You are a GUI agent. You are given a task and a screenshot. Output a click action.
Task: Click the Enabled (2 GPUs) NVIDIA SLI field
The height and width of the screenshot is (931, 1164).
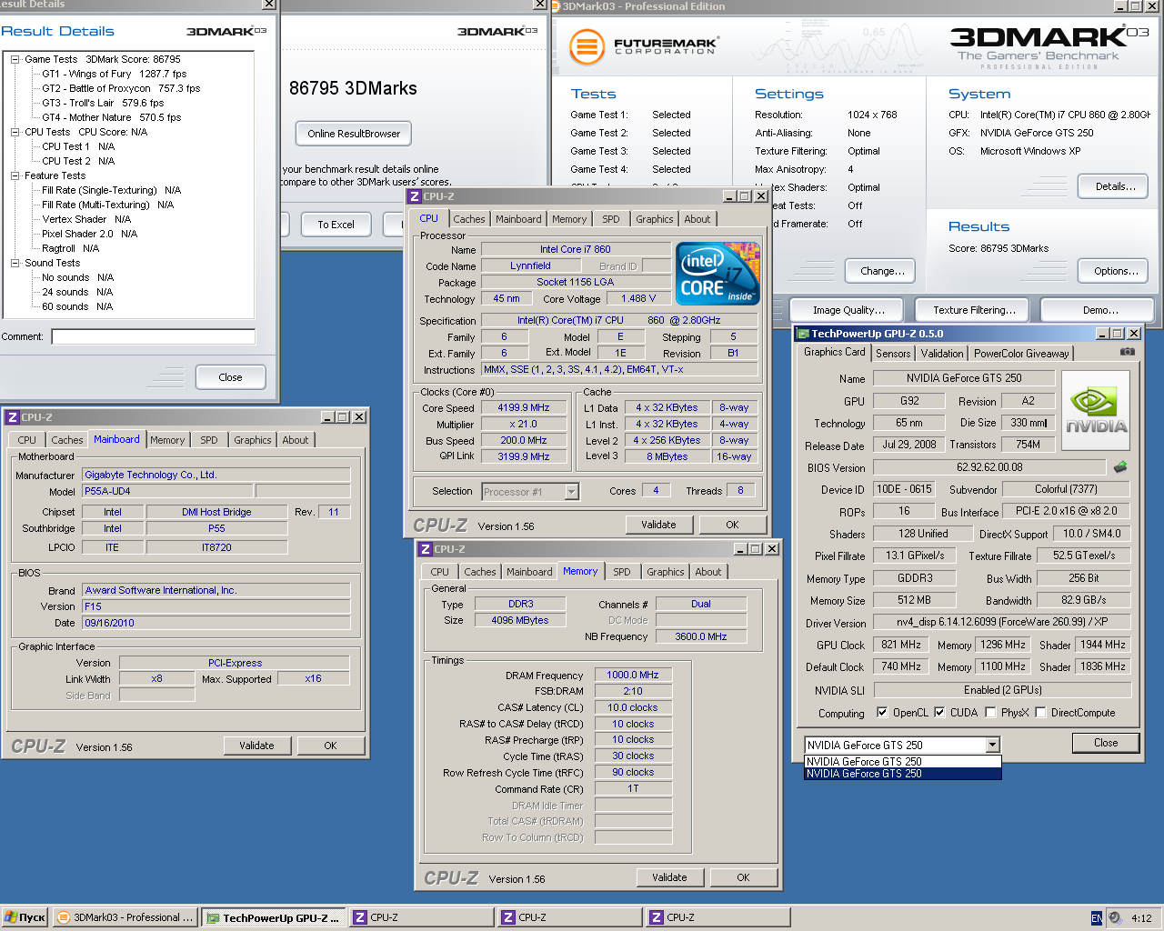[x=1002, y=690]
